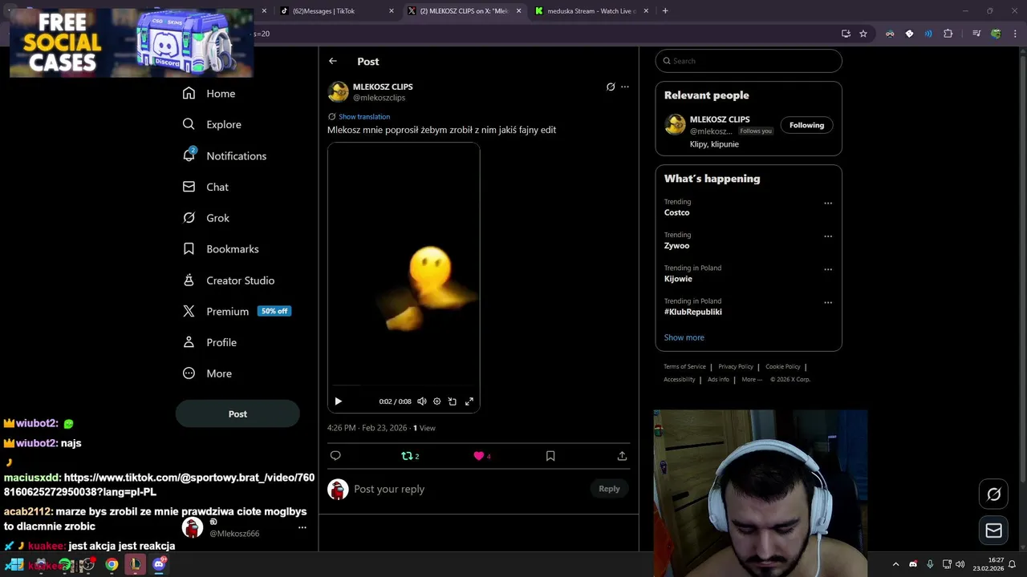Open Creator Studio

tap(228, 280)
